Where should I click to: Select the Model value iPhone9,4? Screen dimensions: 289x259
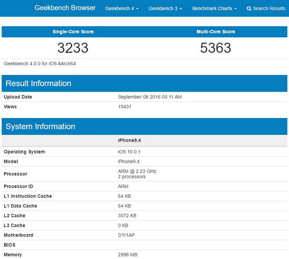(x=129, y=162)
